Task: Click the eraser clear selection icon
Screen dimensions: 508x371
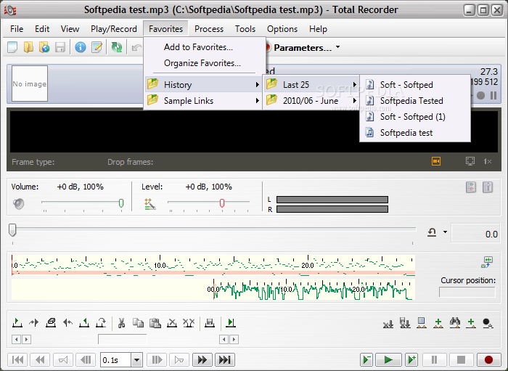Action: click(51, 323)
